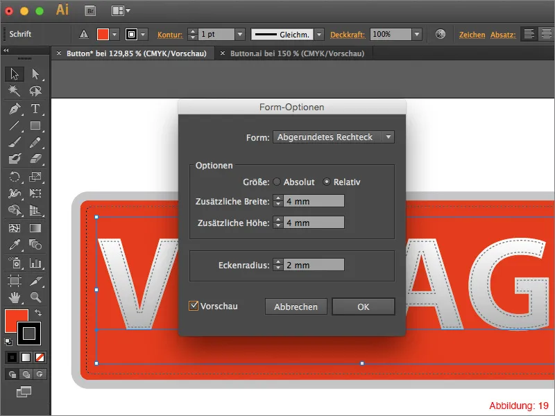Select the Pen tool
Screen dimensions: 555x416
(x=15, y=109)
